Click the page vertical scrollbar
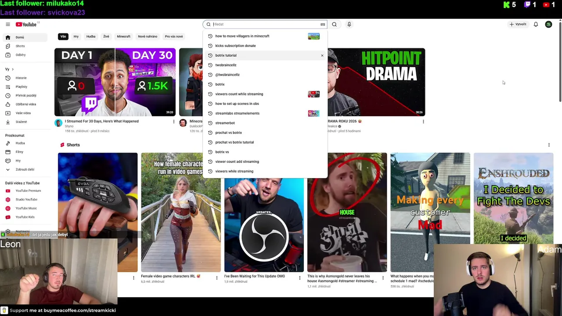 coord(560,61)
